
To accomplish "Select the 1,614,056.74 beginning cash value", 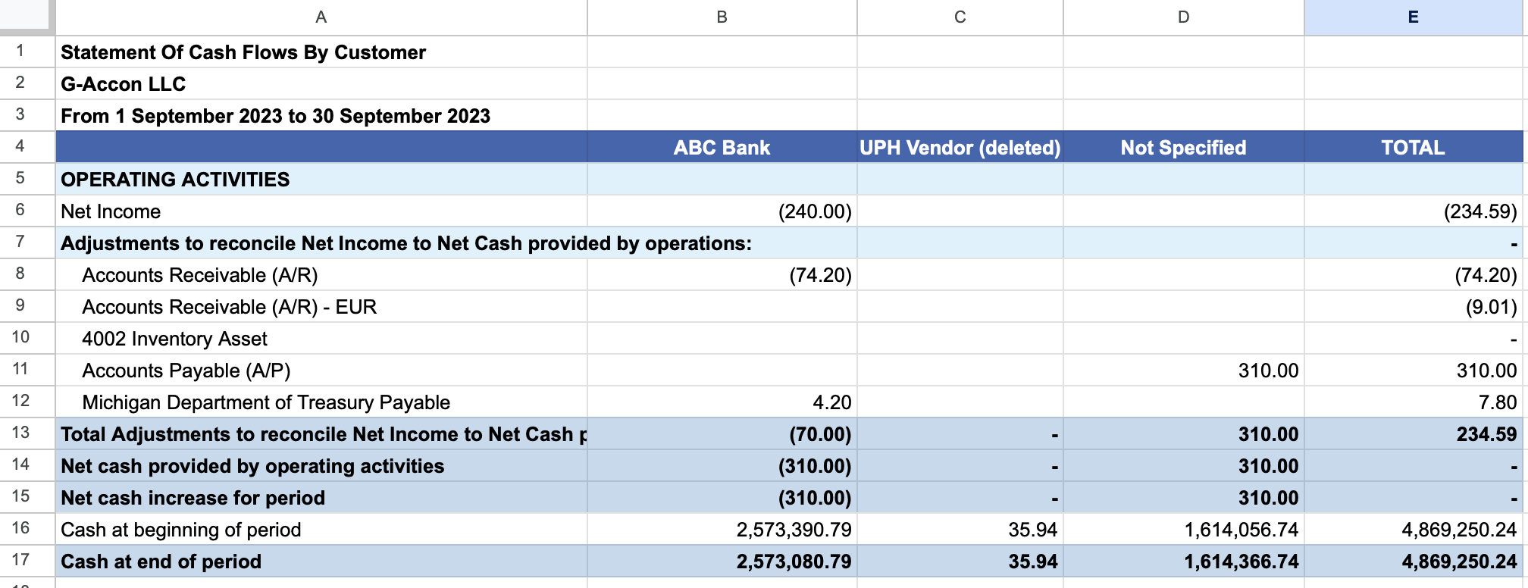I will coord(1183,529).
